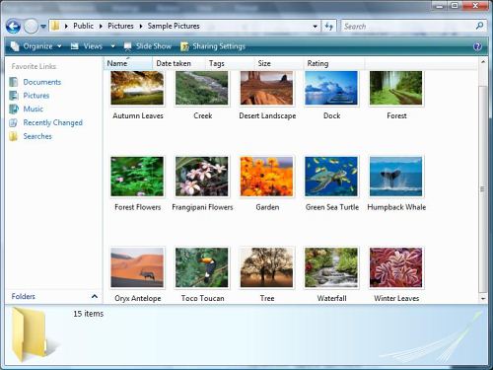Expand the Folders pane chevron
The image size is (493, 370).
(x=95, y=296)
